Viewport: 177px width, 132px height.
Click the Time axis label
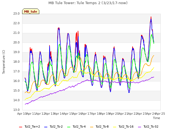157,118
